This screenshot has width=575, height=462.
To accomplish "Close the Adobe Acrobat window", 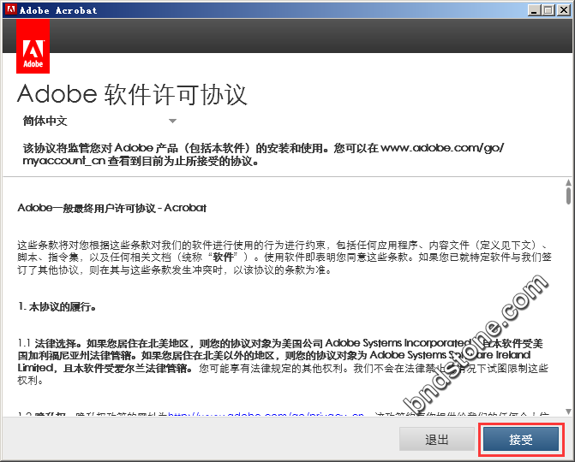I will 563,10.
